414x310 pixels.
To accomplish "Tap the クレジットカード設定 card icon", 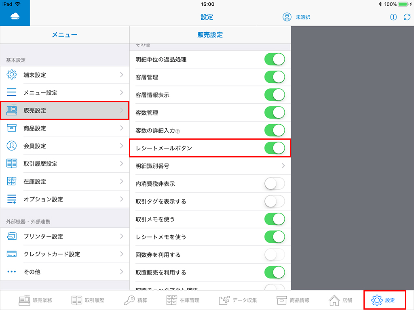I will coord(12,254).
